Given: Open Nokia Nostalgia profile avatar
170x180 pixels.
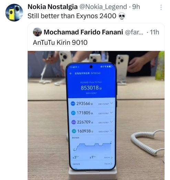Looking at the screenshot, I should (x=14, y=13).
